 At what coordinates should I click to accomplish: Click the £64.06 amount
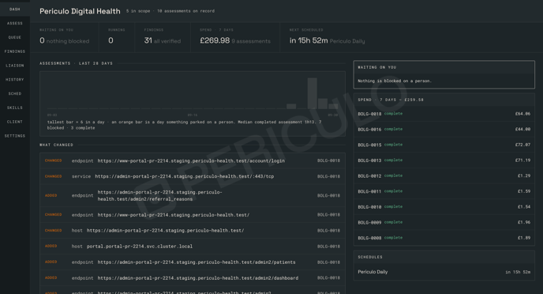tap(522, 114)
